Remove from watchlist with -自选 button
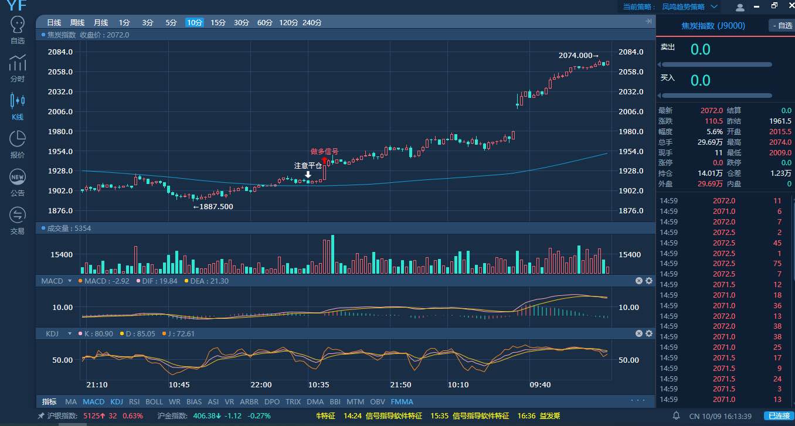Viewport: 795px width, 426px height. 782,26
